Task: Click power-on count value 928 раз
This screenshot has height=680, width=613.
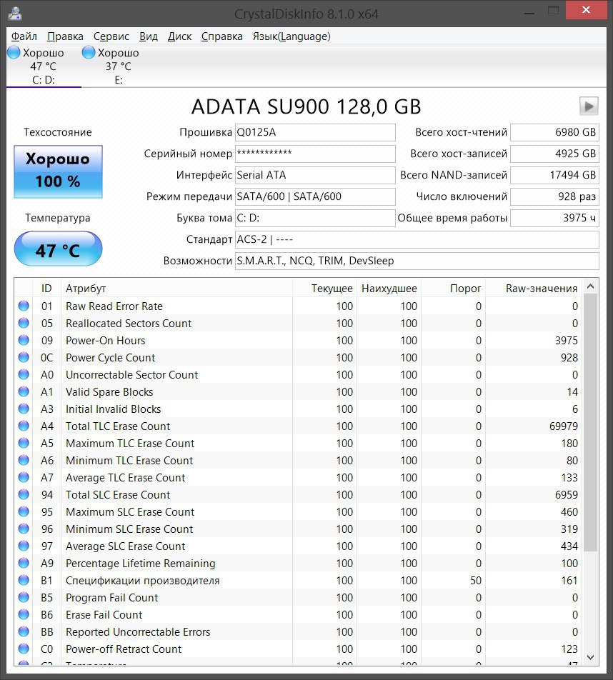Action: coord(554,196)
